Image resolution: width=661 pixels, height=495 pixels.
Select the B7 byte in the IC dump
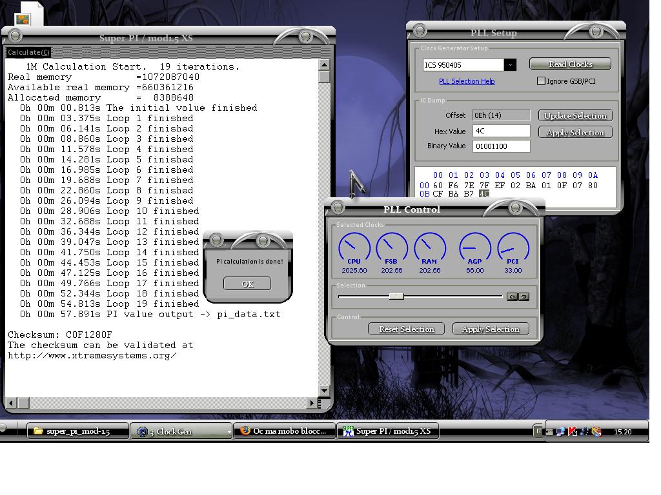click(x=469, y=193)
